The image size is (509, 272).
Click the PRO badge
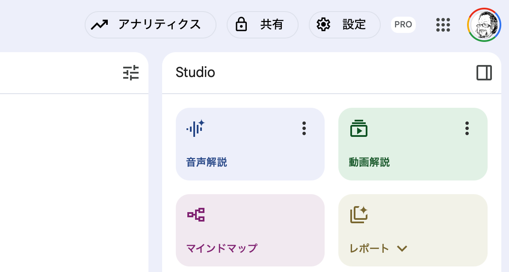(403, 25)
